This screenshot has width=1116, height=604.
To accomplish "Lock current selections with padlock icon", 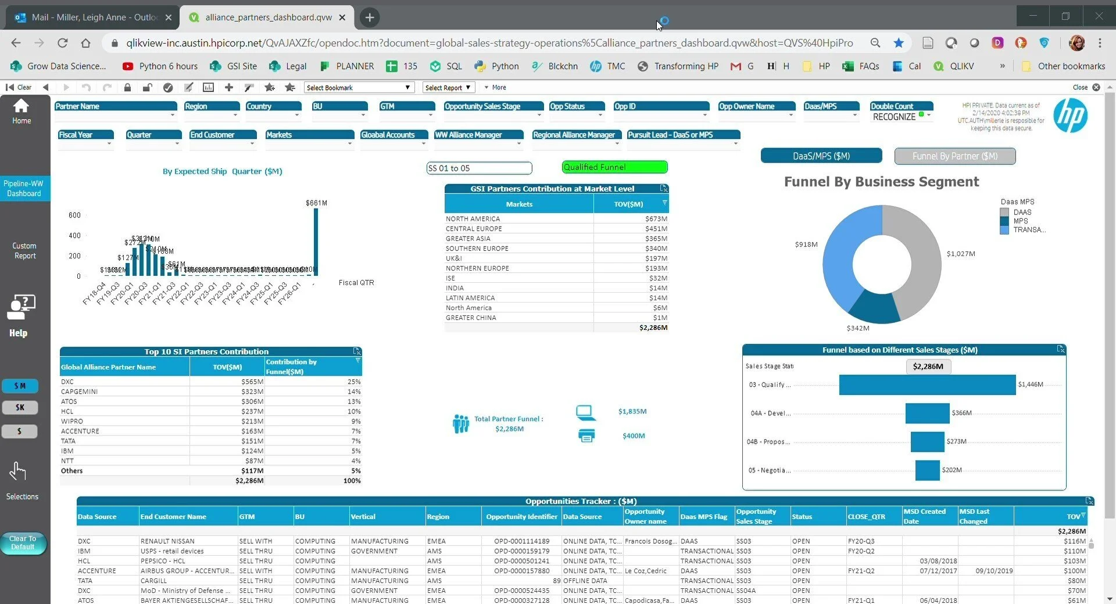I will [127, 87].
